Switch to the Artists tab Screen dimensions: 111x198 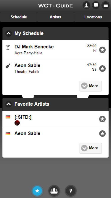point(56,17)
